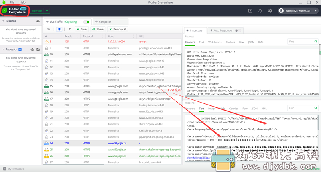Click Remove All button
The width and height of the screenshot is (321, 172).
(118, 29)
